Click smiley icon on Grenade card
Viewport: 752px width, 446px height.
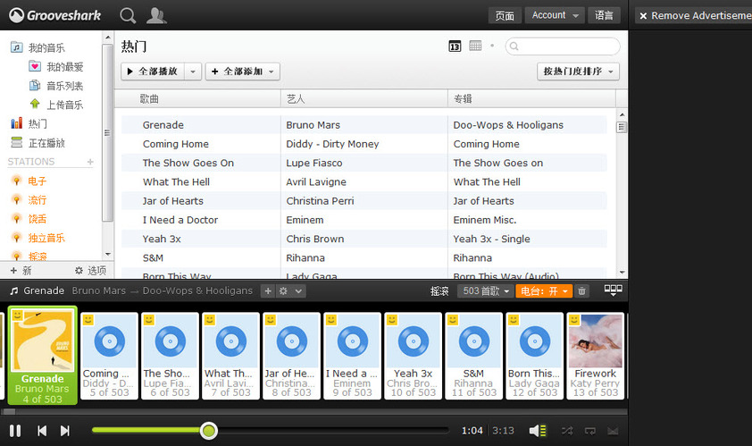(17, 316)
